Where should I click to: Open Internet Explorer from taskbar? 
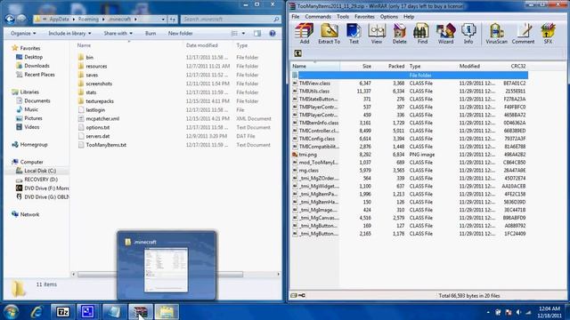(37, 312)
